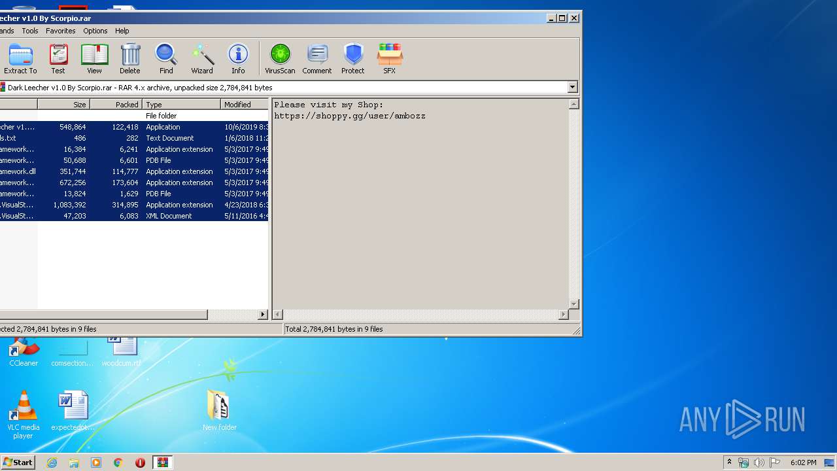The width and height of the screenshot is (837, 471).
Task: Start VirusScan on the archive
Action: [280, 59]
